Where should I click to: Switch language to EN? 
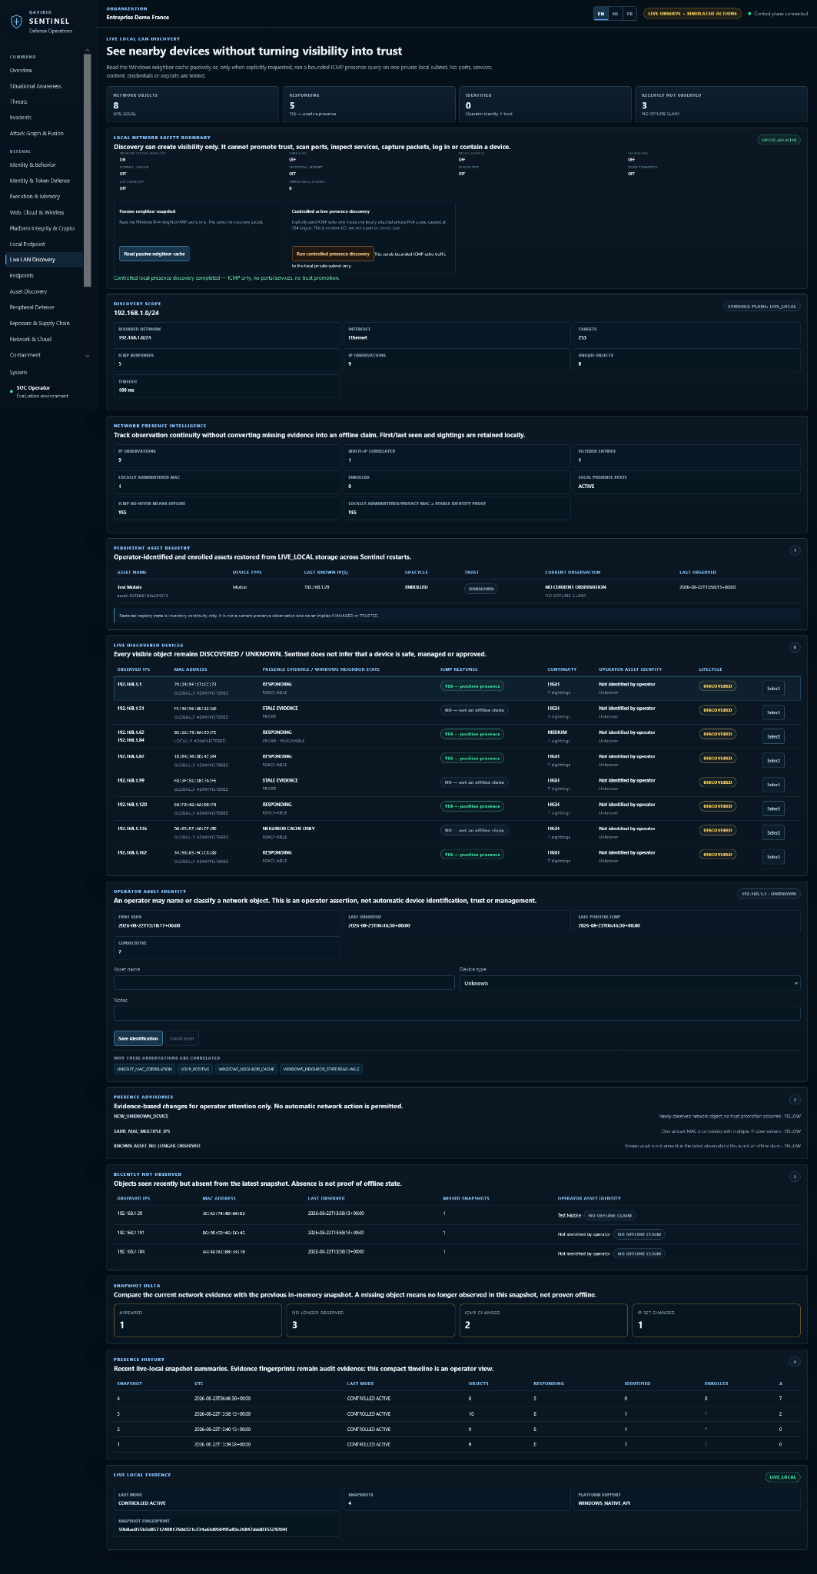(601, 13)
